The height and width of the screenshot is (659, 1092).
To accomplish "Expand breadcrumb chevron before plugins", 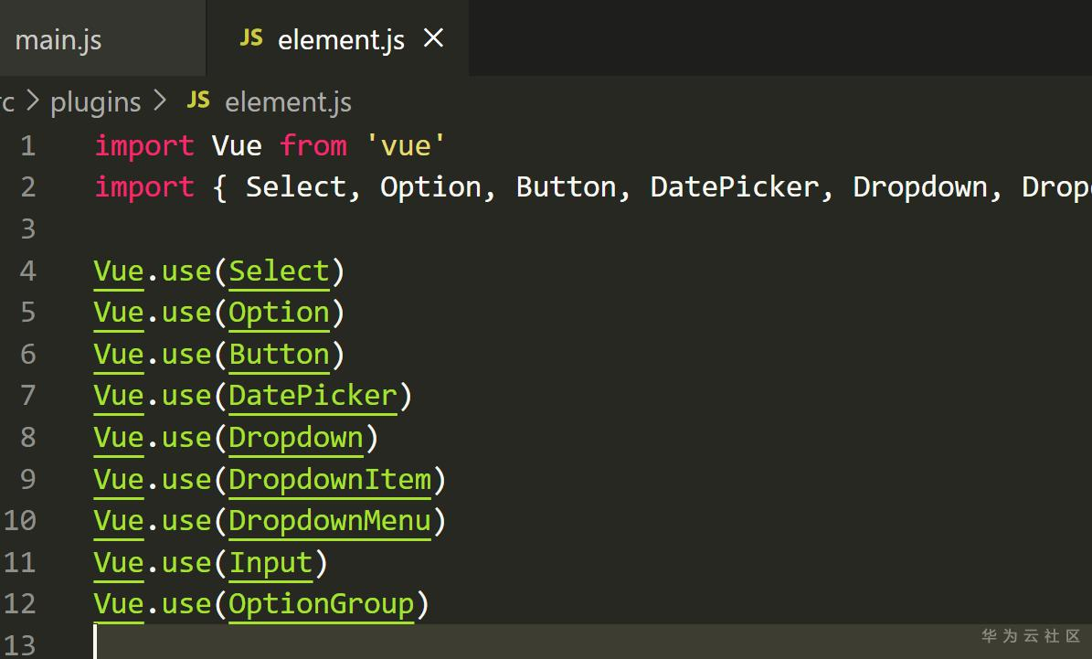I will (x=33, y=101).
